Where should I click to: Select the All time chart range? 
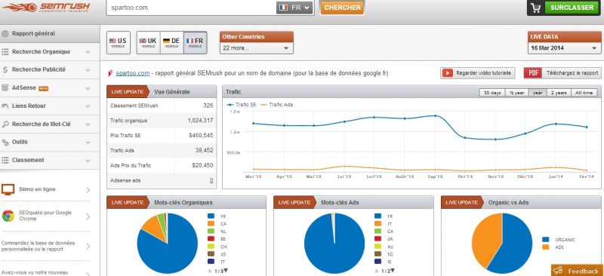point(584,93)
